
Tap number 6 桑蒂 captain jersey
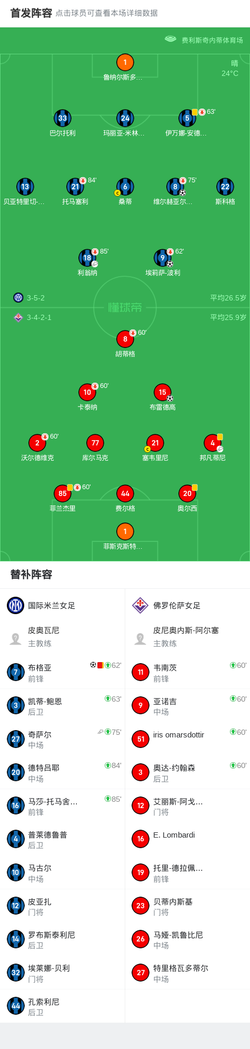125,187
